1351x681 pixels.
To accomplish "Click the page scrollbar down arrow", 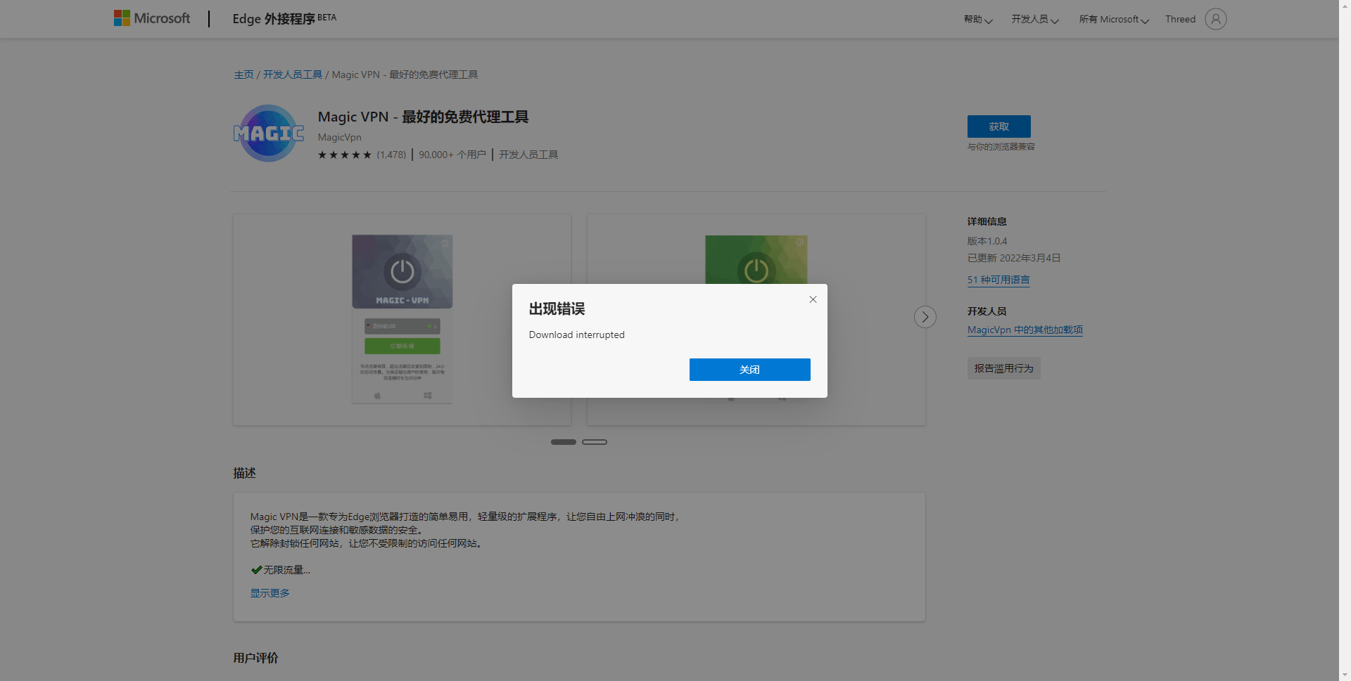I will pos(1345,675).
